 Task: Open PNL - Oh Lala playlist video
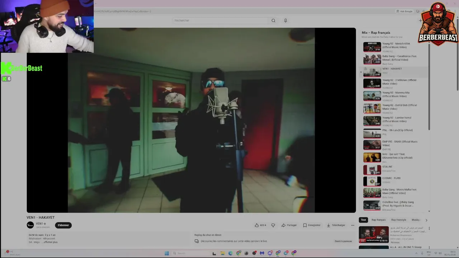pyautogui.click(x=394, y=133)
